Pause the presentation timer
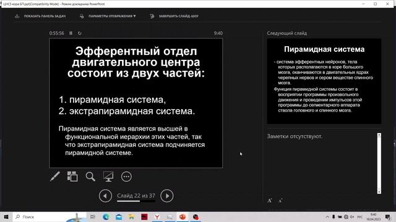This screenshot has height=222, width=396. point(71,33)
